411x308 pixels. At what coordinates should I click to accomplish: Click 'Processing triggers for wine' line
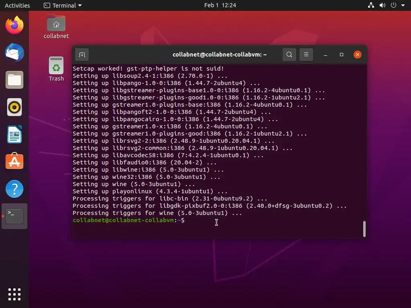tap(157, 213)
